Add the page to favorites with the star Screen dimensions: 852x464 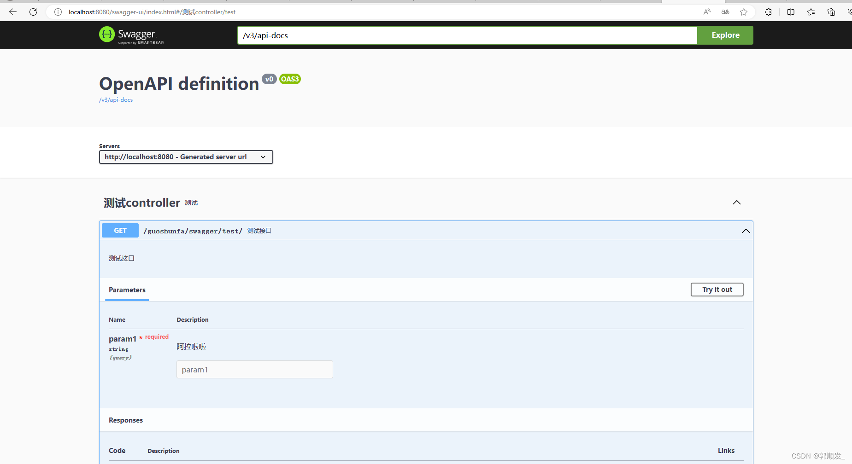pos(743,12)
